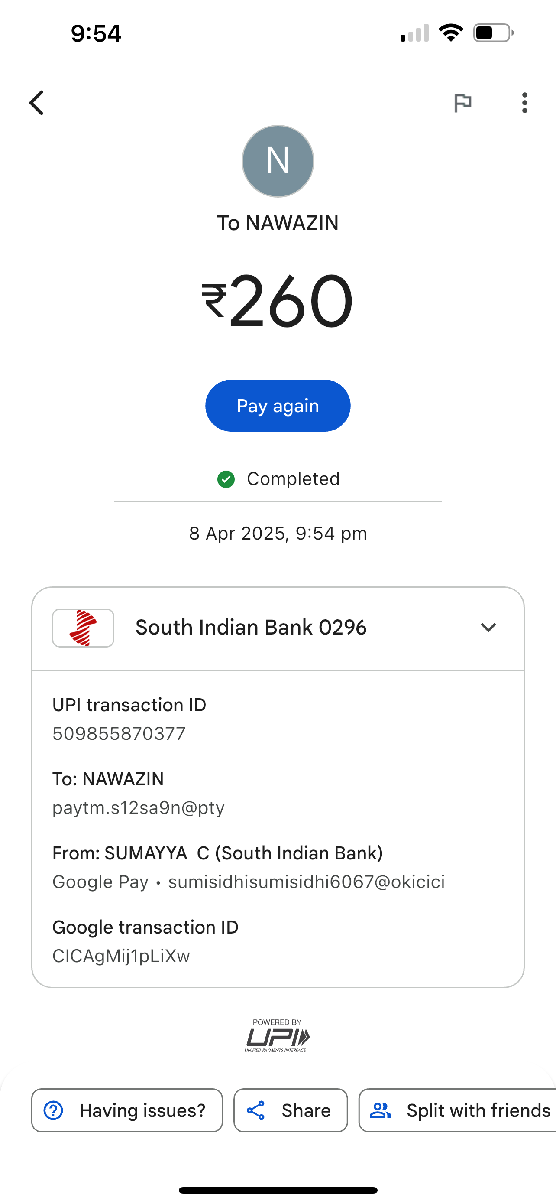
Task: Tap the question mark help icon
Action: coord(53,1110)
